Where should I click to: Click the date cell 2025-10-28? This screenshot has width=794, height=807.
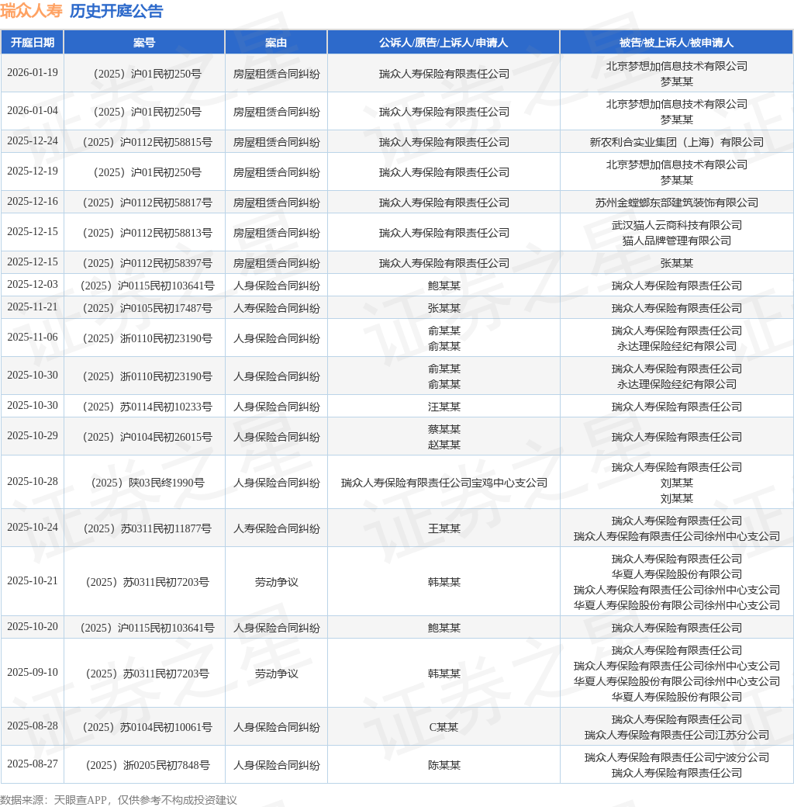pos(33,482)
